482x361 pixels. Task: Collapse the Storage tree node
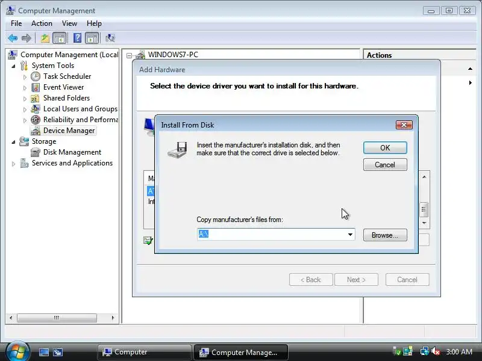pos(13,142)
